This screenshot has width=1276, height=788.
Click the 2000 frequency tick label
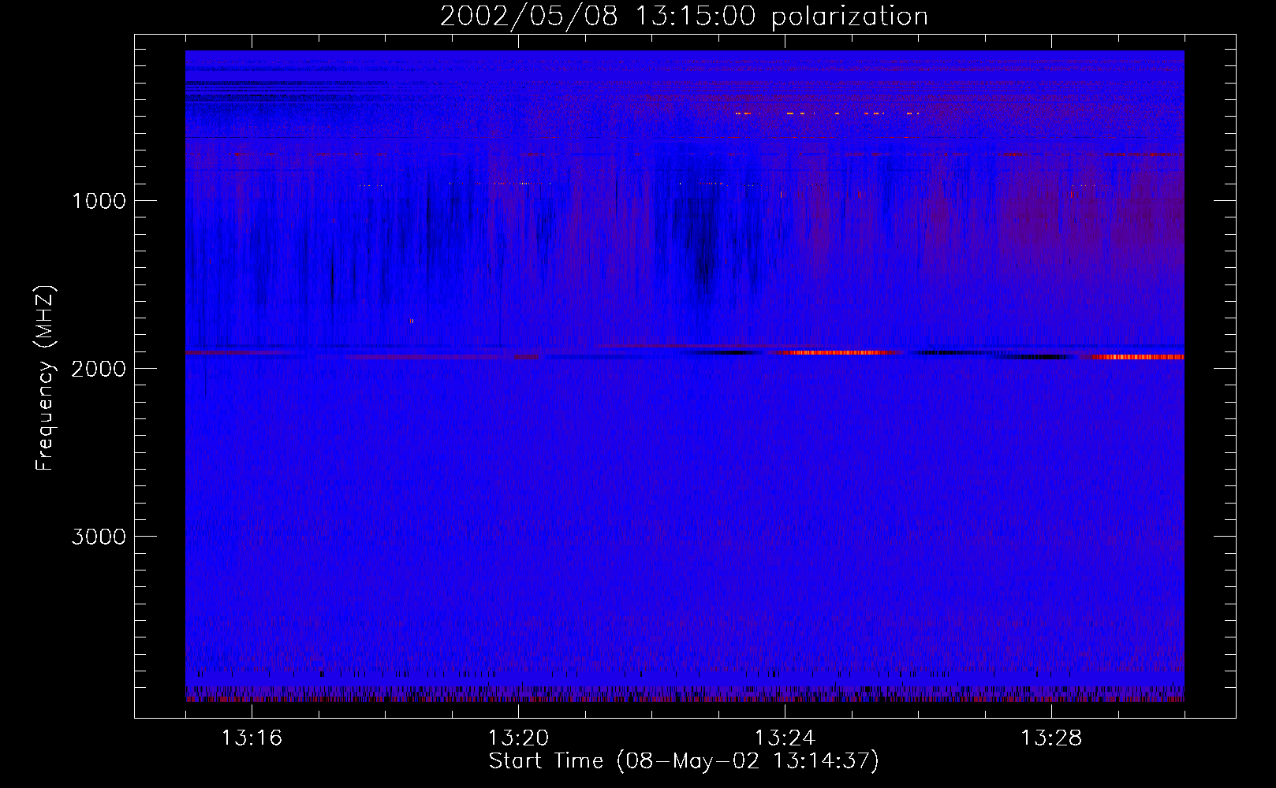point(99,369)
